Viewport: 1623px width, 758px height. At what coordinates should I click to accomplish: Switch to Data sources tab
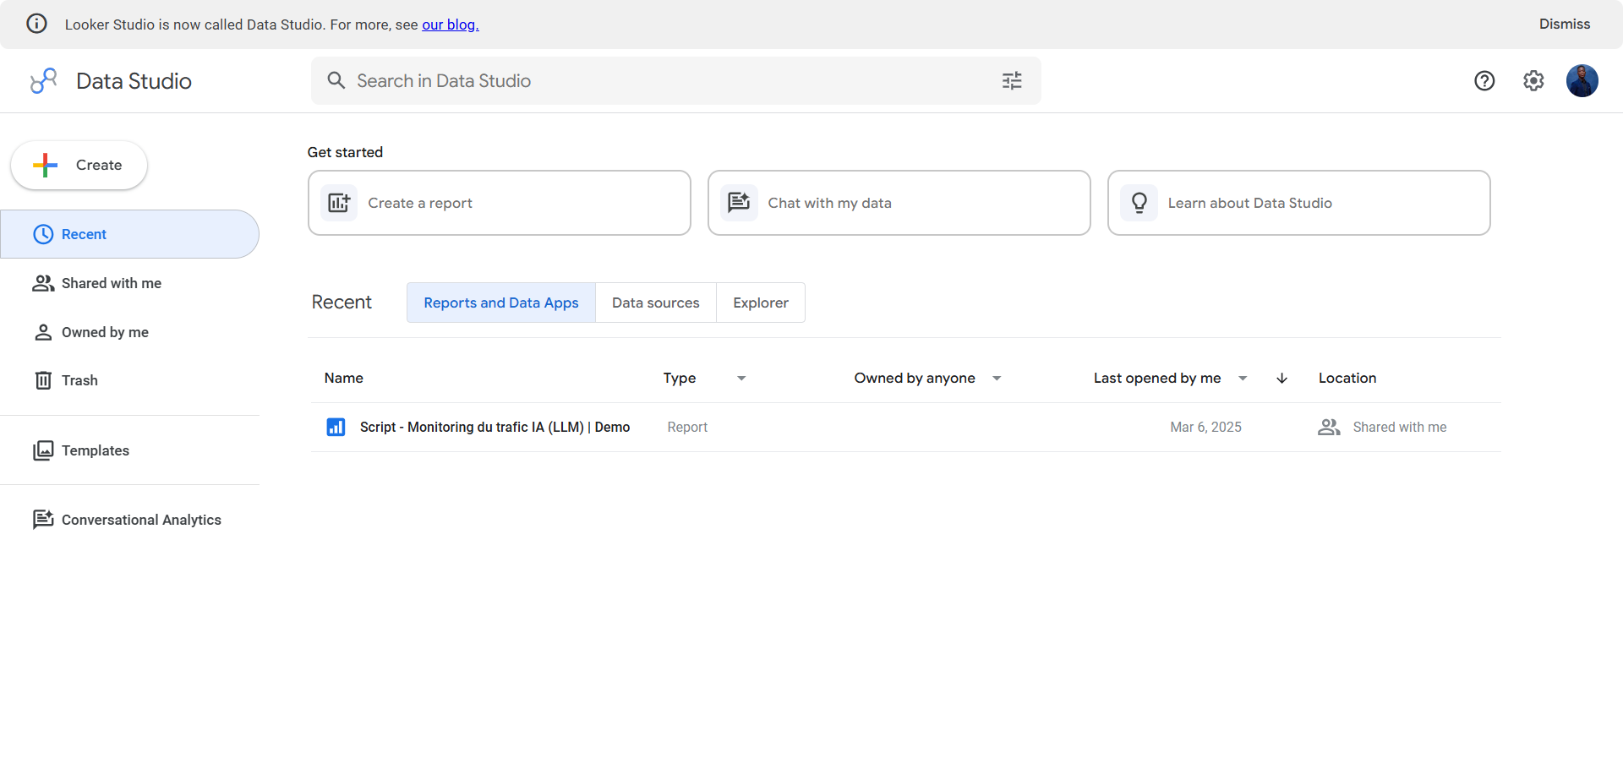(x=656, y=303)
